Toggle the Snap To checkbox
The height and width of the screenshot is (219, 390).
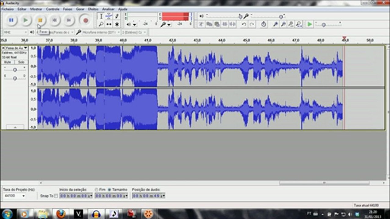pyautogui.click(x=56, y=196)
